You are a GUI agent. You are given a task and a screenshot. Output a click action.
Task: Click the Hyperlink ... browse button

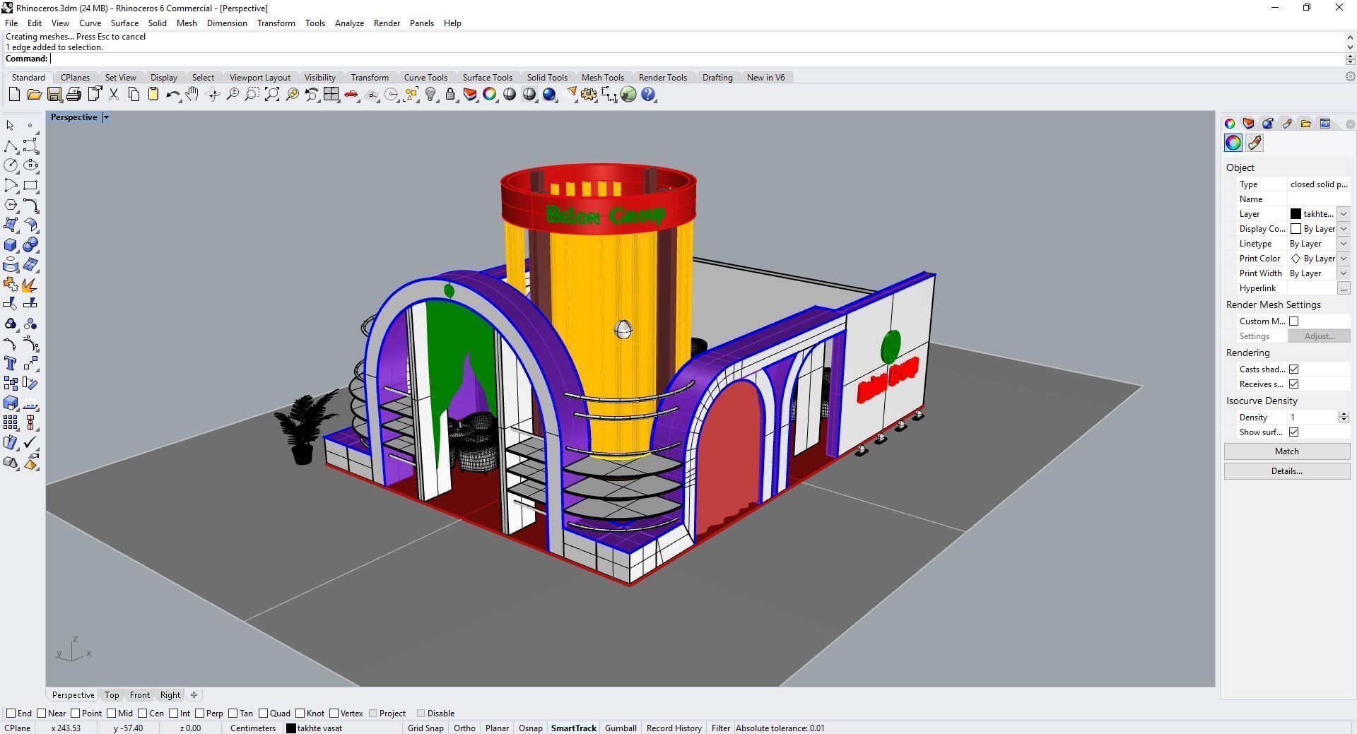[1344, 288]
